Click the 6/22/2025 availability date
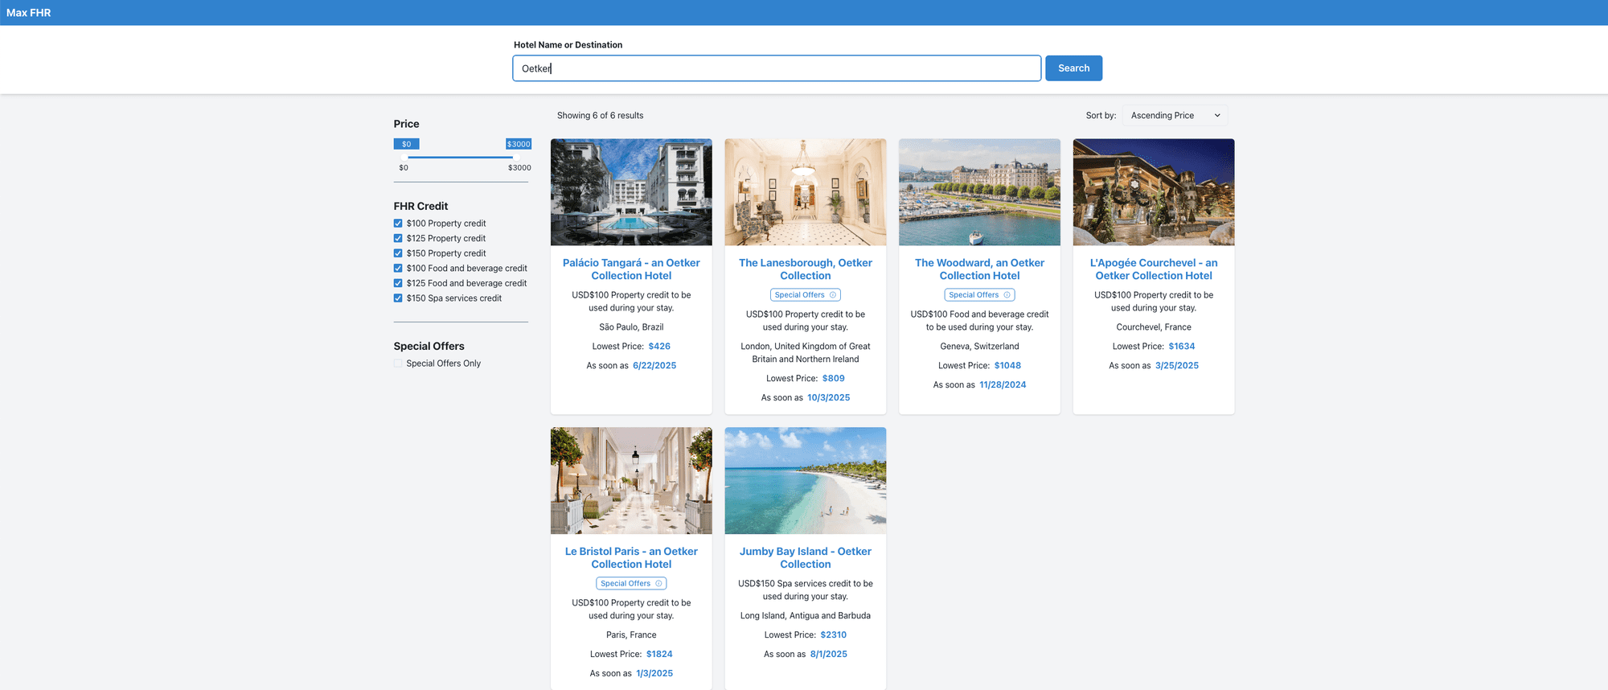The image size is (1608, 690). pyautogui.click(x=654, y=366)
